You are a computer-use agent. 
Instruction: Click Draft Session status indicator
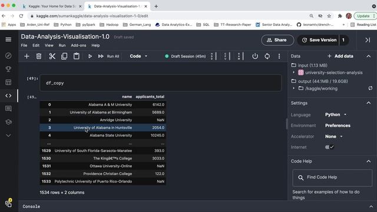coord(186,57)
